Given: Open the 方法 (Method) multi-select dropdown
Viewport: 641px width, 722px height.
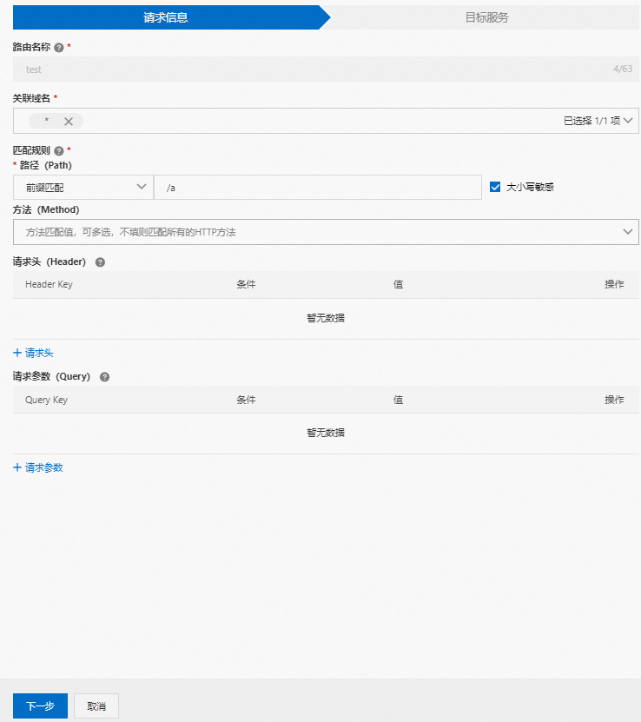Looking at the screenshot, I should [x=326, y=232].
